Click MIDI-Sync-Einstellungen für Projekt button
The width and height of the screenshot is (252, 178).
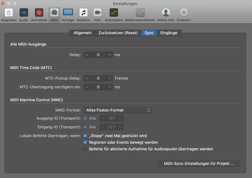[199, 164]
